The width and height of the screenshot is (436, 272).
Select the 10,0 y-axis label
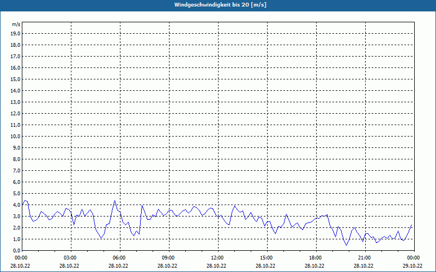click(x=15, y=137)
